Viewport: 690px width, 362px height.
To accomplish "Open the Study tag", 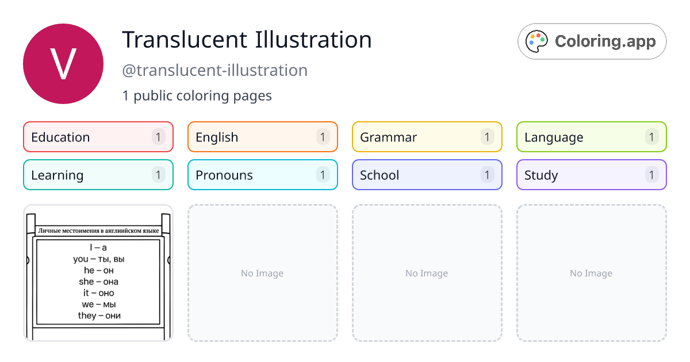I will click(592, 175).
